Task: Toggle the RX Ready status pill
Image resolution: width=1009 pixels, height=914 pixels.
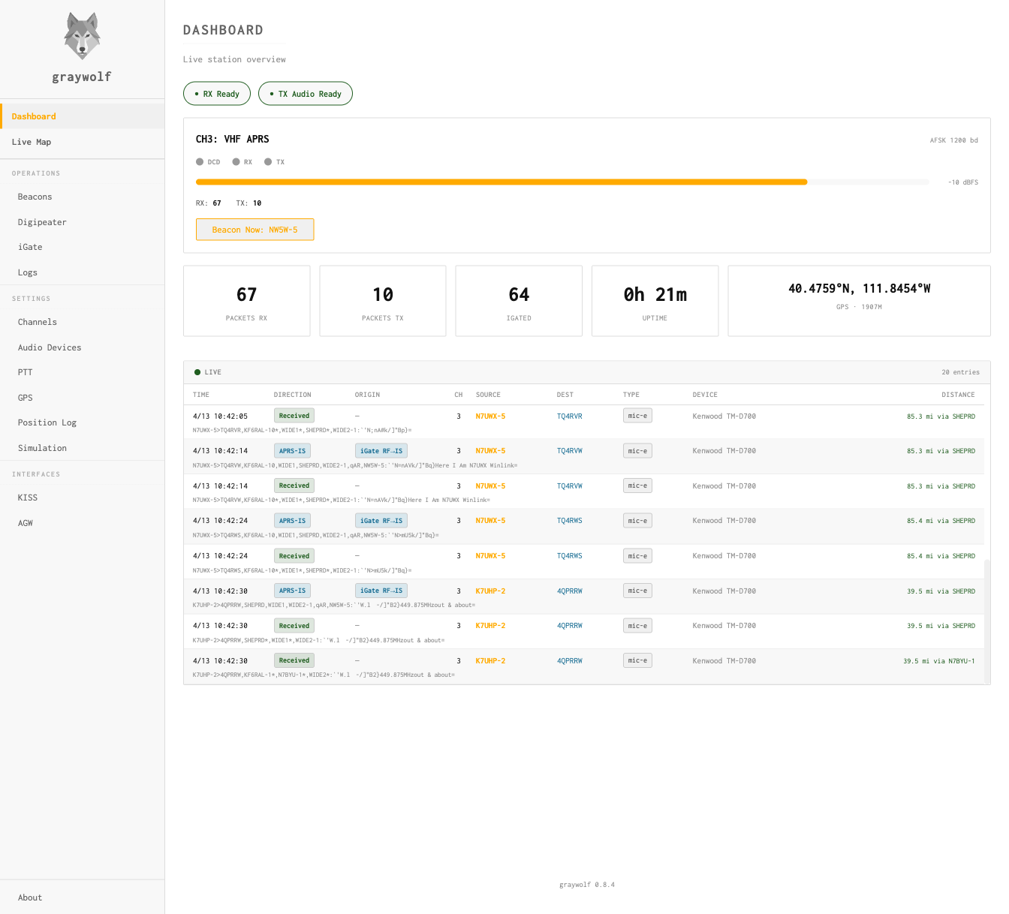Action: (x=217, y=93)
